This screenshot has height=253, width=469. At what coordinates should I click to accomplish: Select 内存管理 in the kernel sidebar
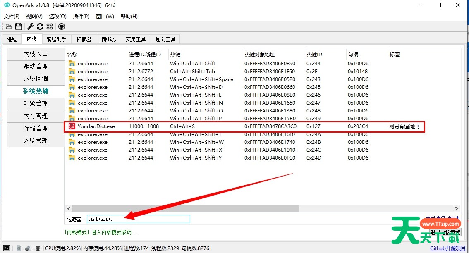(x=36, y=116)
